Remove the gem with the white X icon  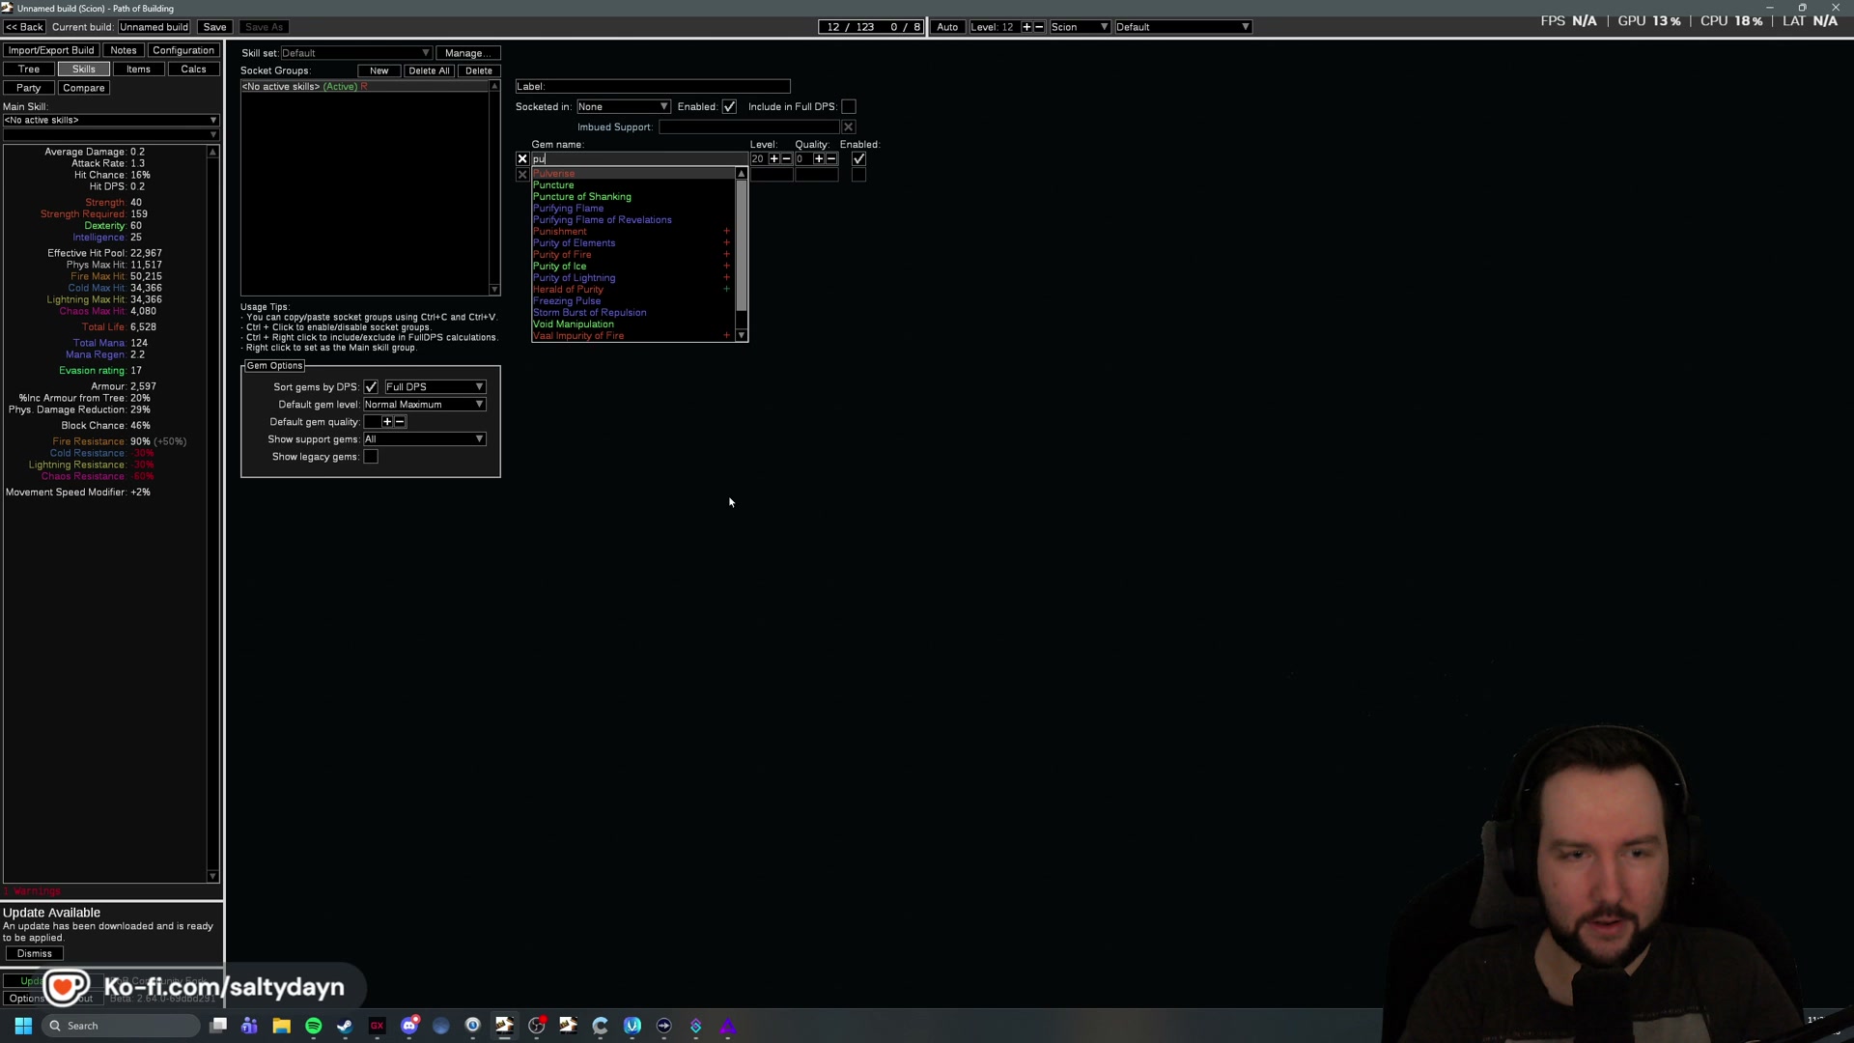522,159
